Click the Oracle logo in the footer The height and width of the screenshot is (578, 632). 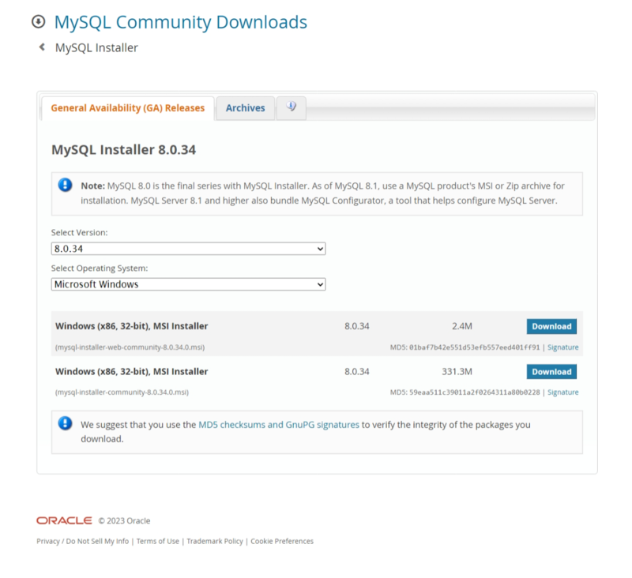pyautogui.click(x=64, y=520)
